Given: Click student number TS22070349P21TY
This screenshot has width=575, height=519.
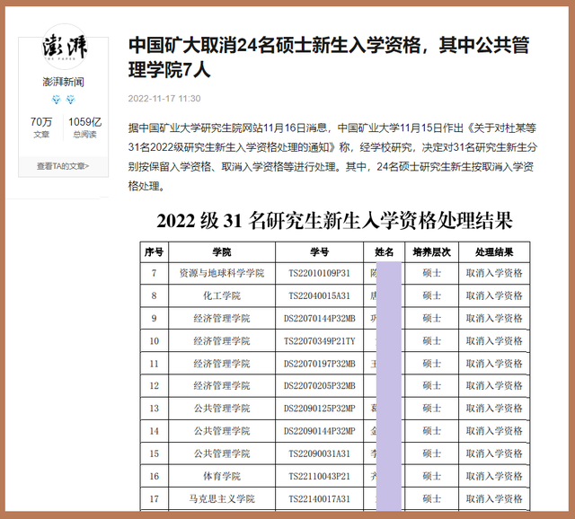Looking at the screenshot, I should coord(320,341).
